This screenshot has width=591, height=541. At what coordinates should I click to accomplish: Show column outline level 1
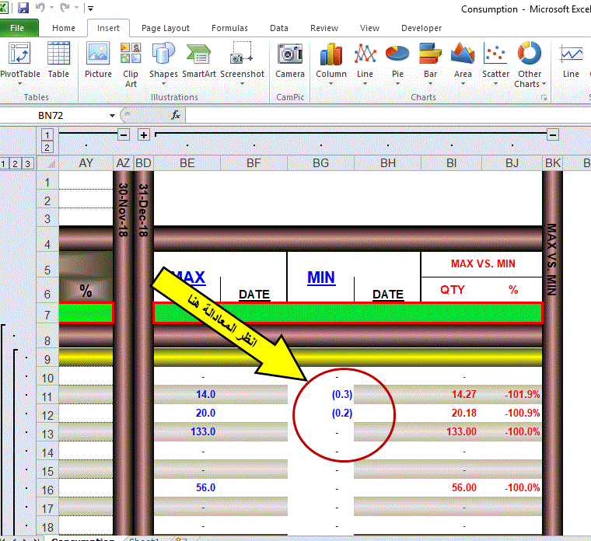pos(47,135)
